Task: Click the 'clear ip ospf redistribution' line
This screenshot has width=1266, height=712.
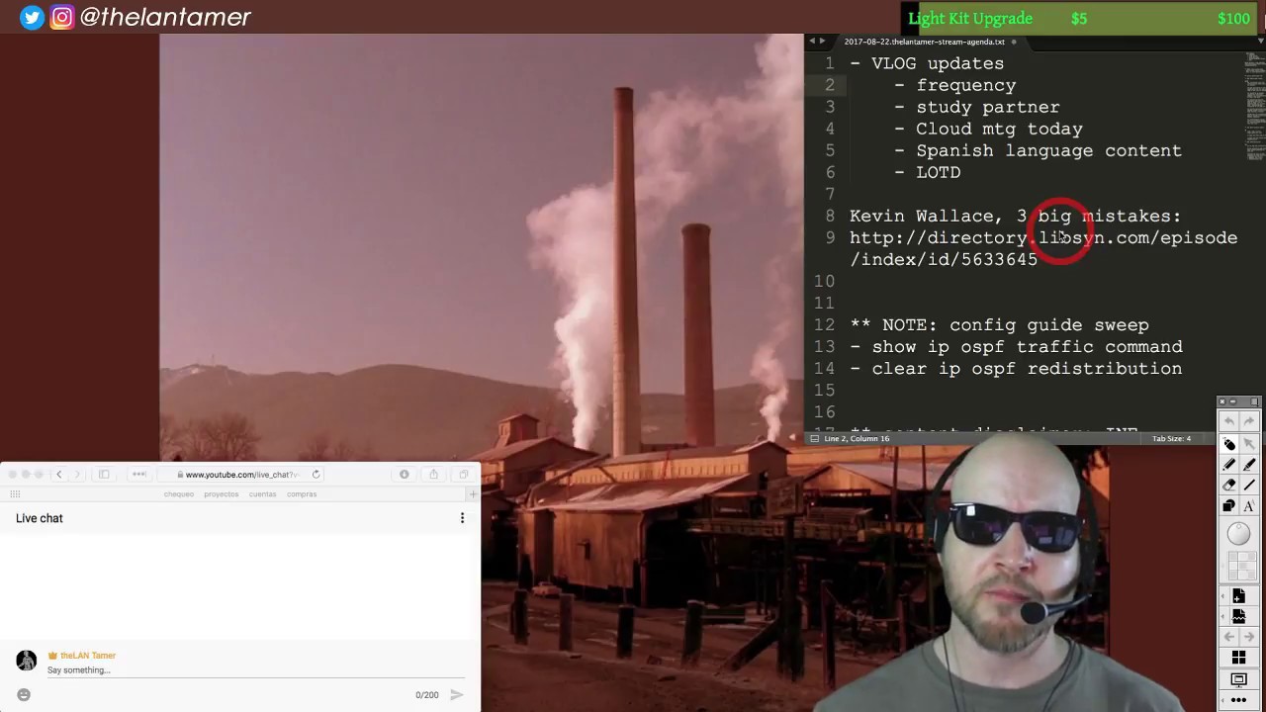Action: [x=1016, y=368]
